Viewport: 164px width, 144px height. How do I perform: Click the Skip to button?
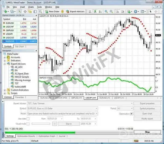[x=69, y=124]
